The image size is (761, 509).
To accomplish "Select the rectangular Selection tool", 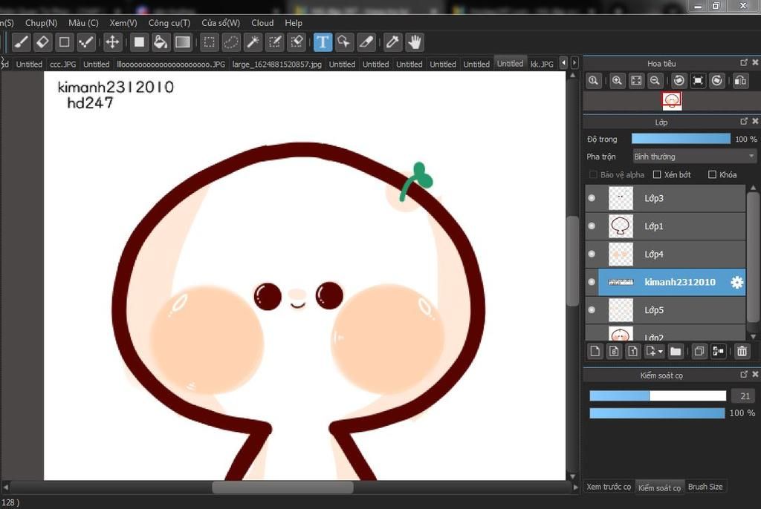I will pyautogui.click(x=209, y=42).
